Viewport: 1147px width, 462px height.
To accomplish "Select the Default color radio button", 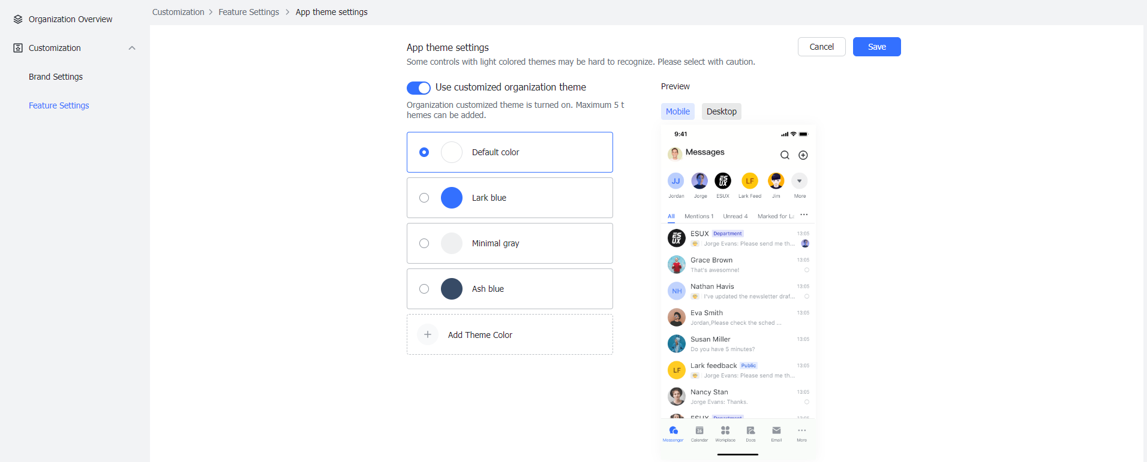I will click(x=424, y=152).
